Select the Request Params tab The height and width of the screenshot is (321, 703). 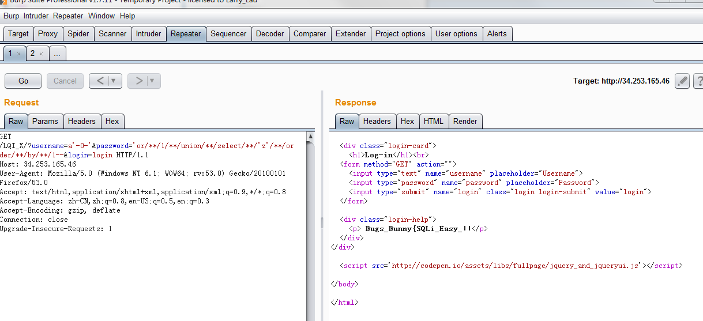pos(45,121)
